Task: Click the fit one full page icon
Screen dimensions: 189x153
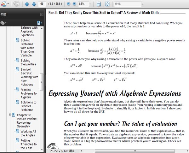Action: (107, 4)
